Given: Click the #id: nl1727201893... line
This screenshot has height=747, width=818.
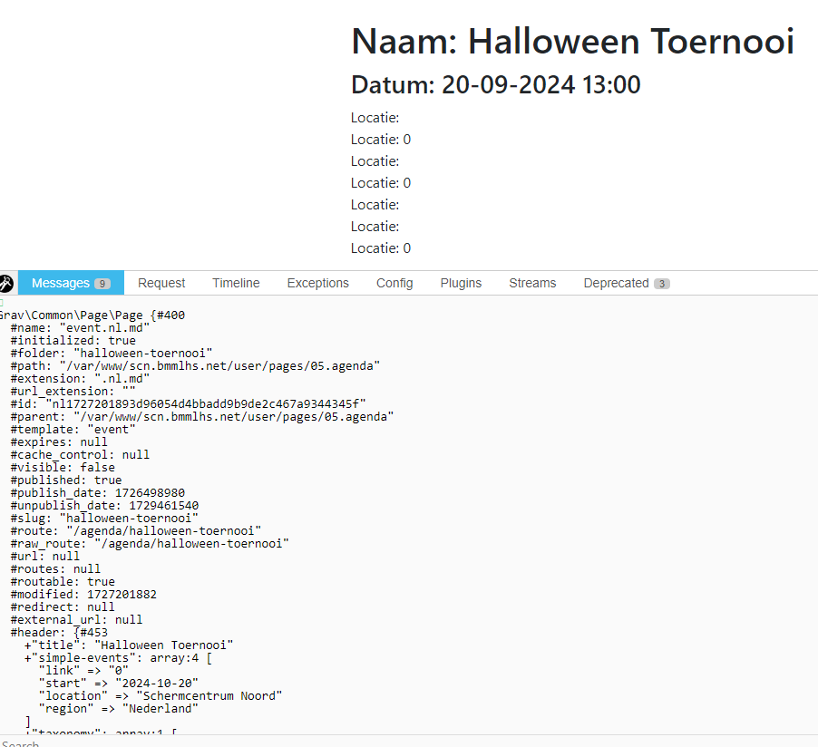Looking at the screenshot, I should (189, 404).
